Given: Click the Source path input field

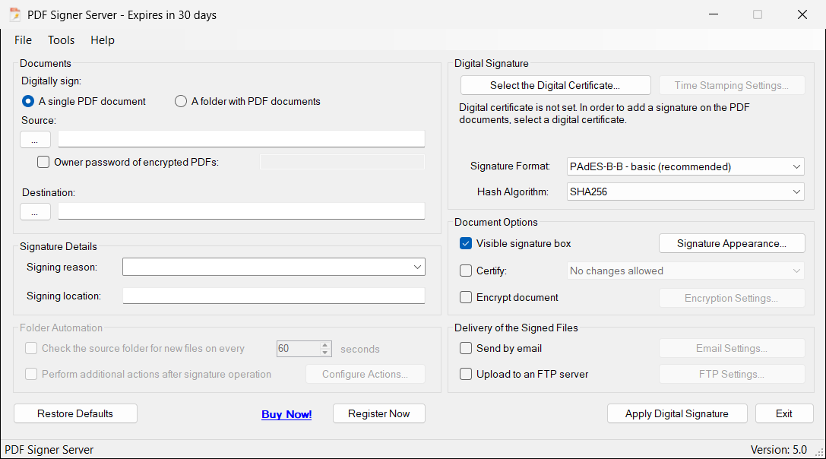Looking at the screenshot, I should 242,139.
